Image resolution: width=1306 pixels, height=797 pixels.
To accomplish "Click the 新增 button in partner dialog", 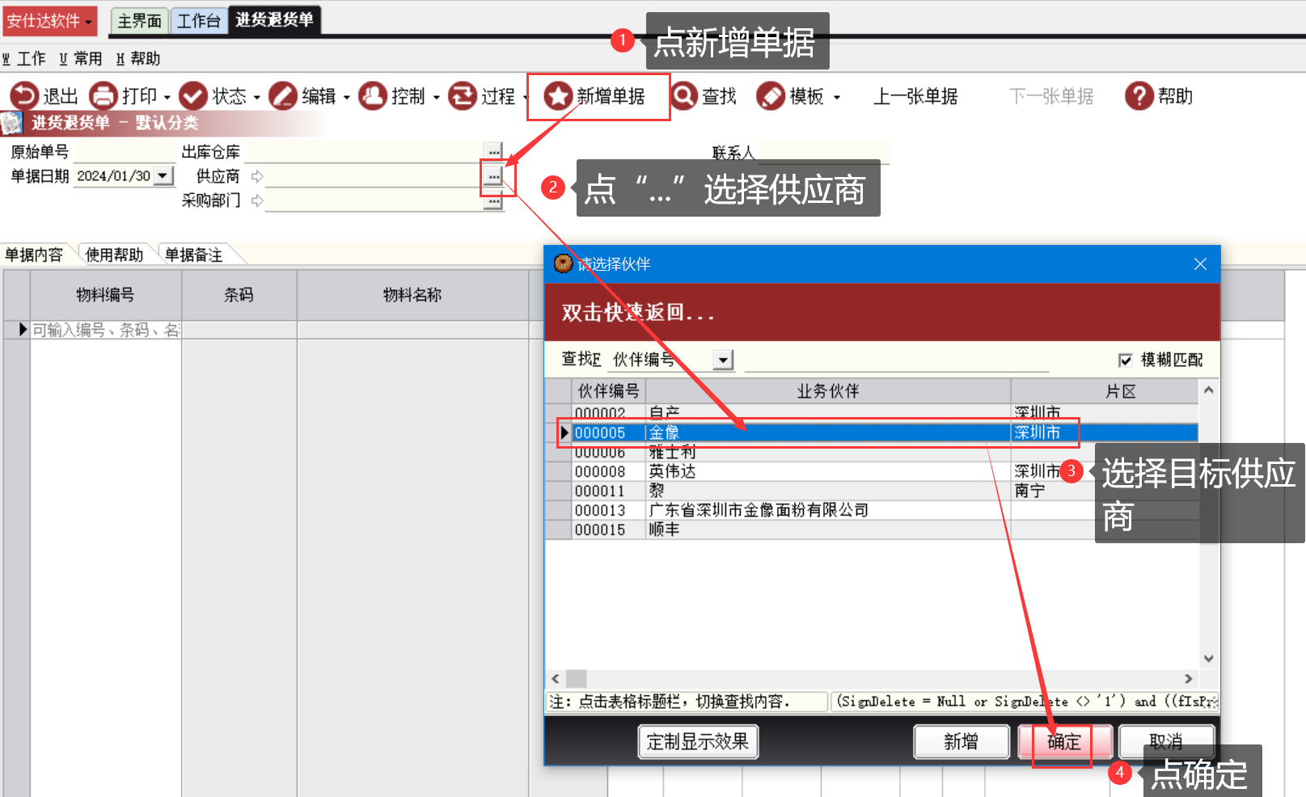I will [962, 742].
